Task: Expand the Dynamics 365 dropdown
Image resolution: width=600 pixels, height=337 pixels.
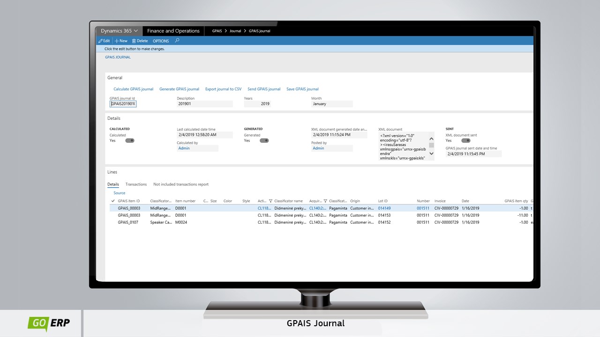Action: point(119,31)
